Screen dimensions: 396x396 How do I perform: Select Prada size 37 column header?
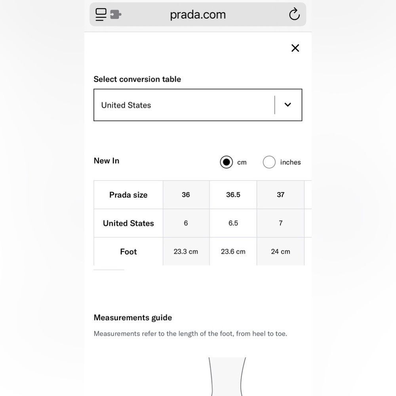281,195
